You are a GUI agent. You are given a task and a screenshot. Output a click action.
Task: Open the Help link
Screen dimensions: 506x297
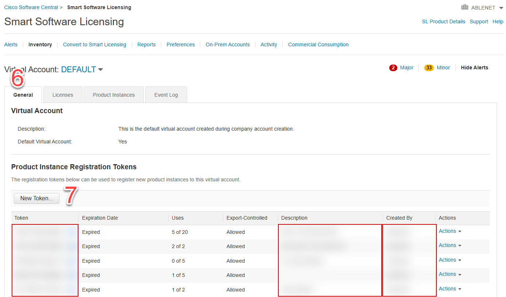[498, 22]
